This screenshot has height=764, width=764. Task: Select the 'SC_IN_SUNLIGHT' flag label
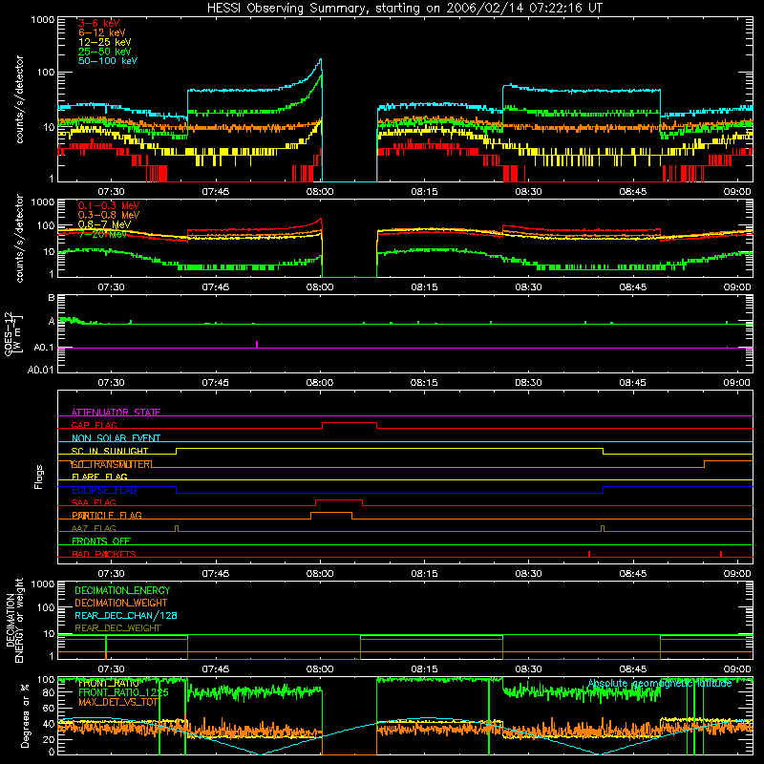tap(110, 451)
